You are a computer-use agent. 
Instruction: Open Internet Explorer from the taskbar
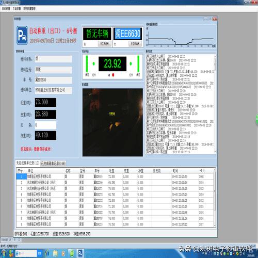[x=47, y=253]
